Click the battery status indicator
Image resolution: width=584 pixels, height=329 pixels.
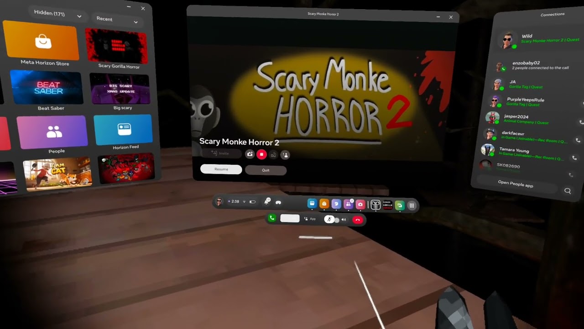tap(252, 202)
